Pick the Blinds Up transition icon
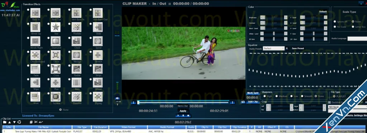 click(35, 27)
